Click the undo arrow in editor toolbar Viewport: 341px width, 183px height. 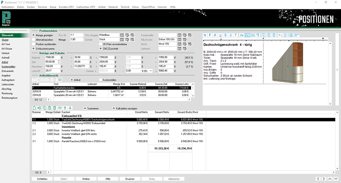pyautogui.click(x=280, y=35)
